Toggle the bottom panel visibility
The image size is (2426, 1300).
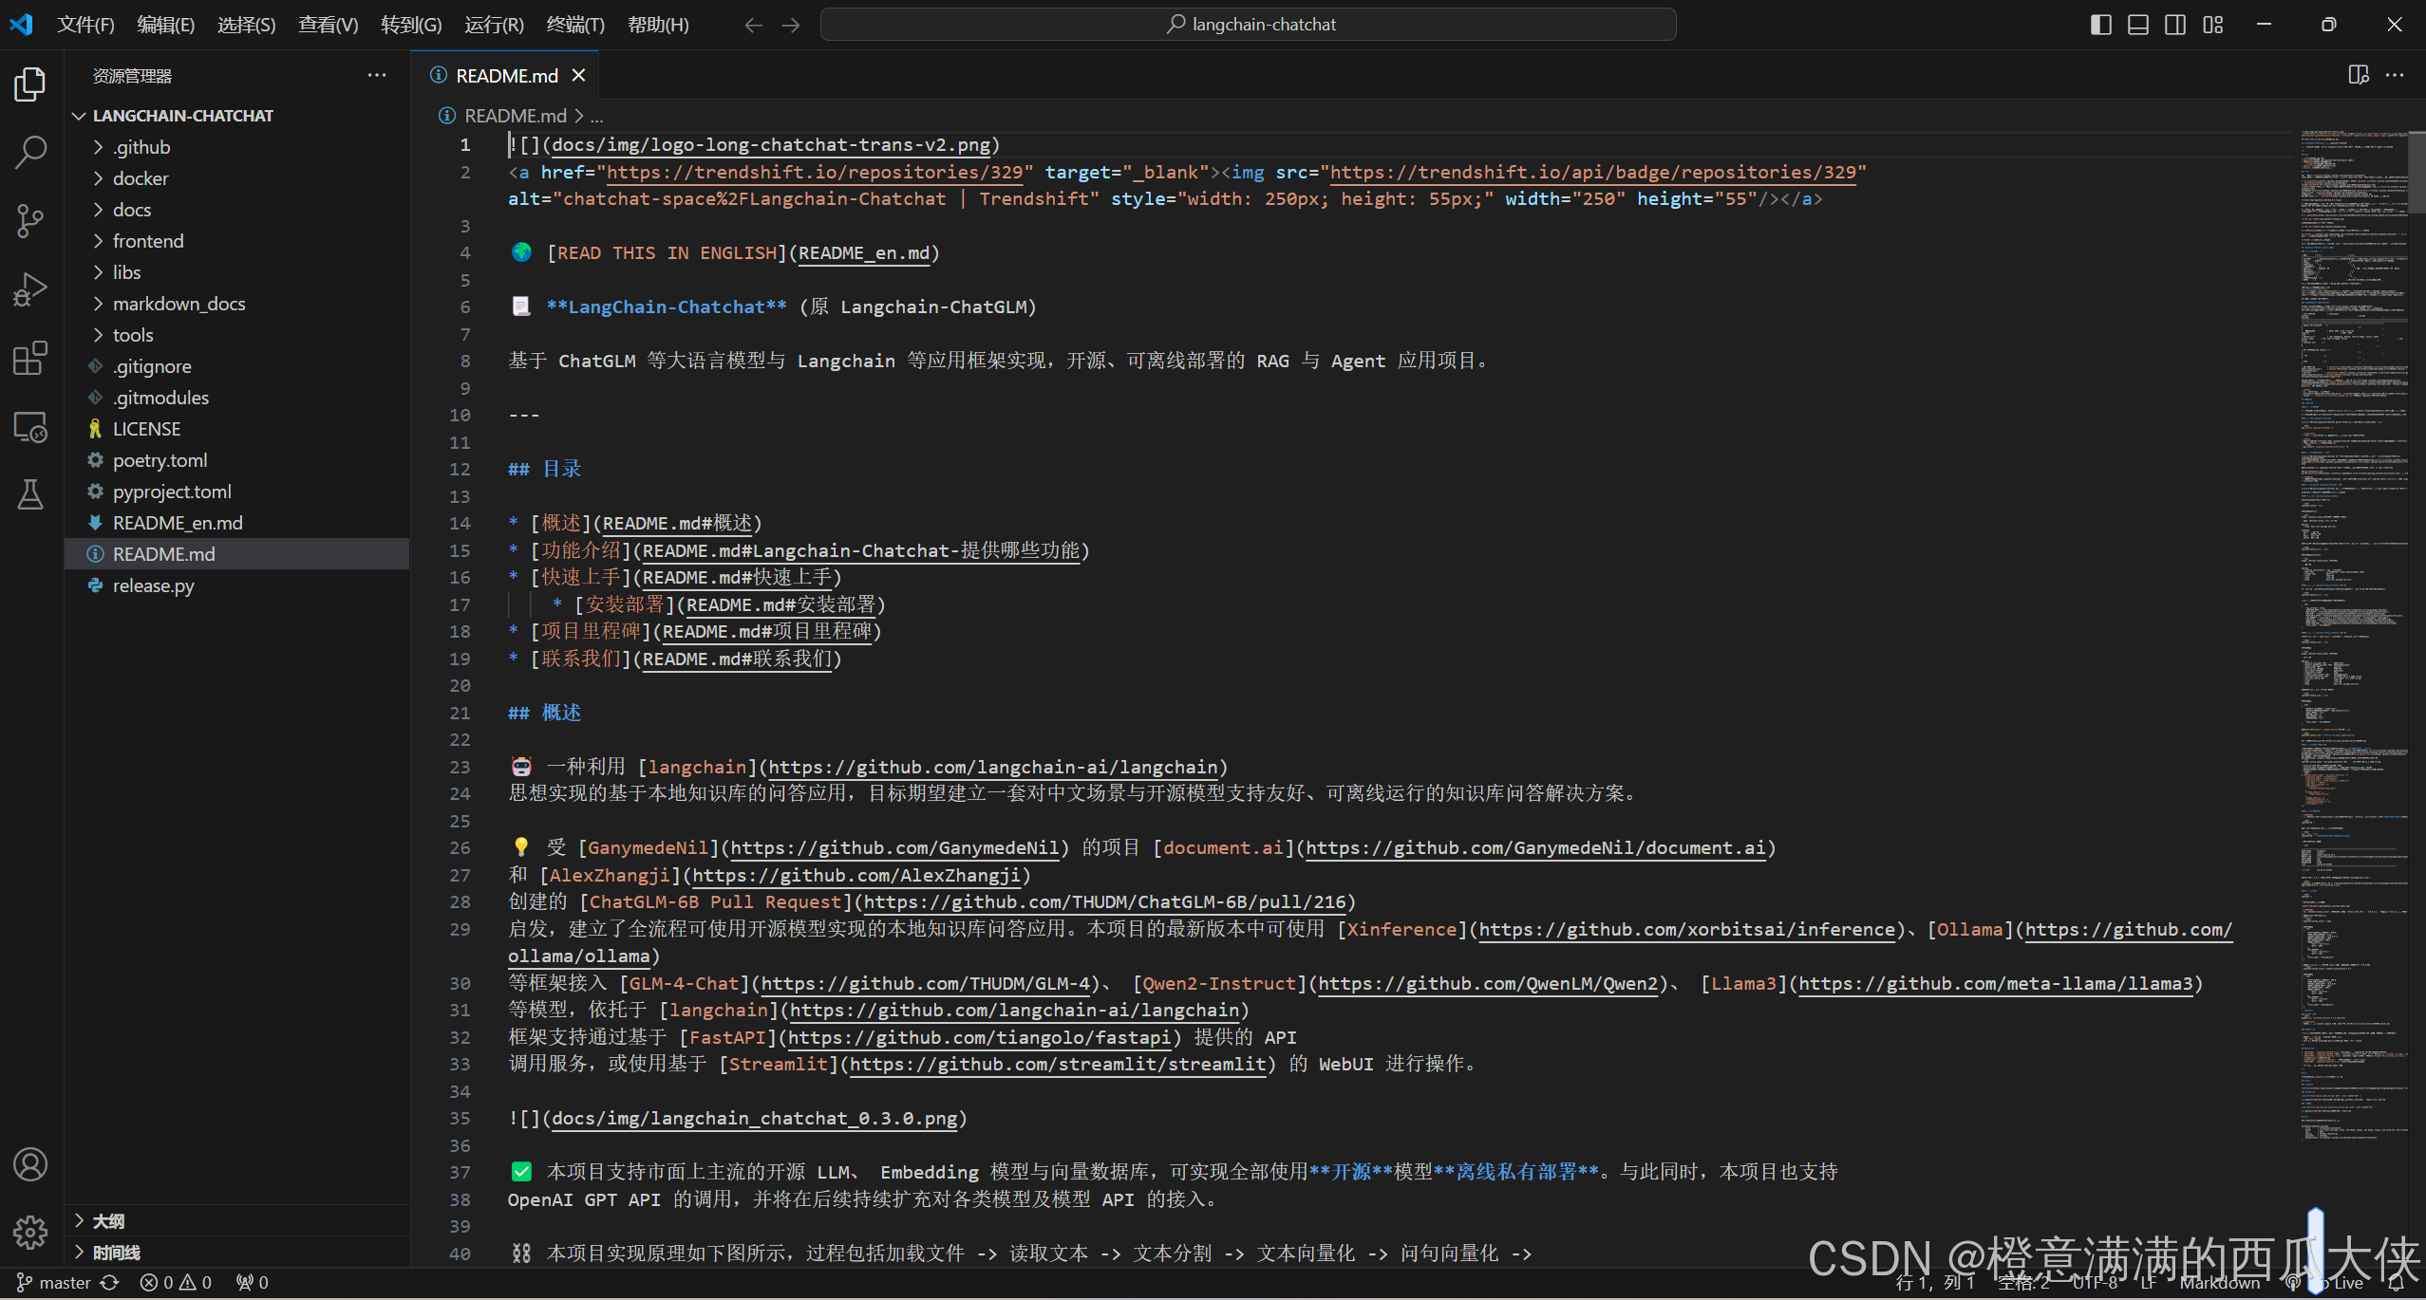(x=2138, y=25)
